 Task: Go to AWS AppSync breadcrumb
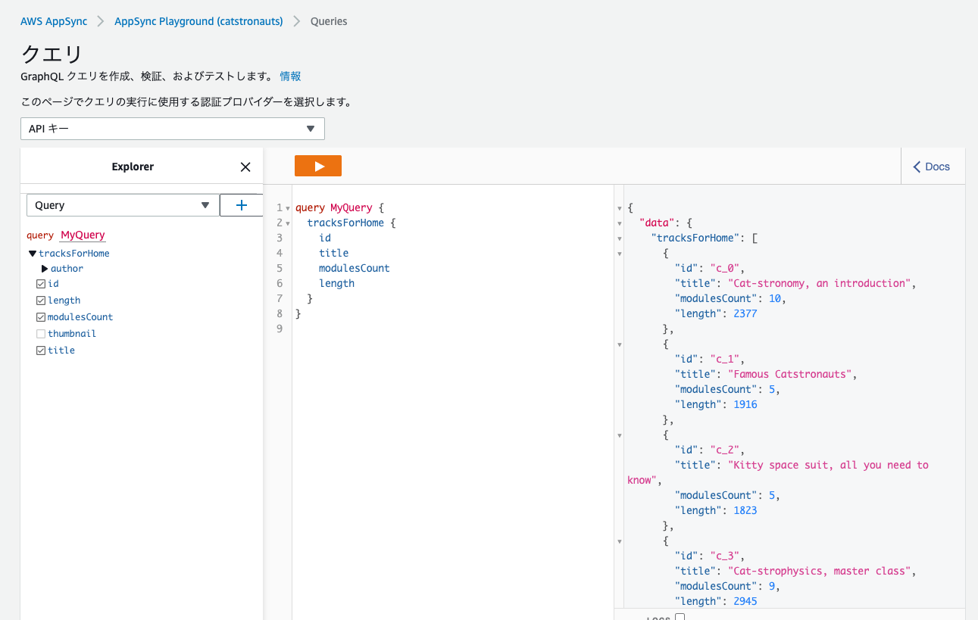54,21
